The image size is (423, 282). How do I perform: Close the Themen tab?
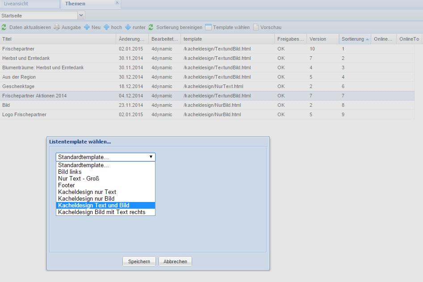[117, 3]
